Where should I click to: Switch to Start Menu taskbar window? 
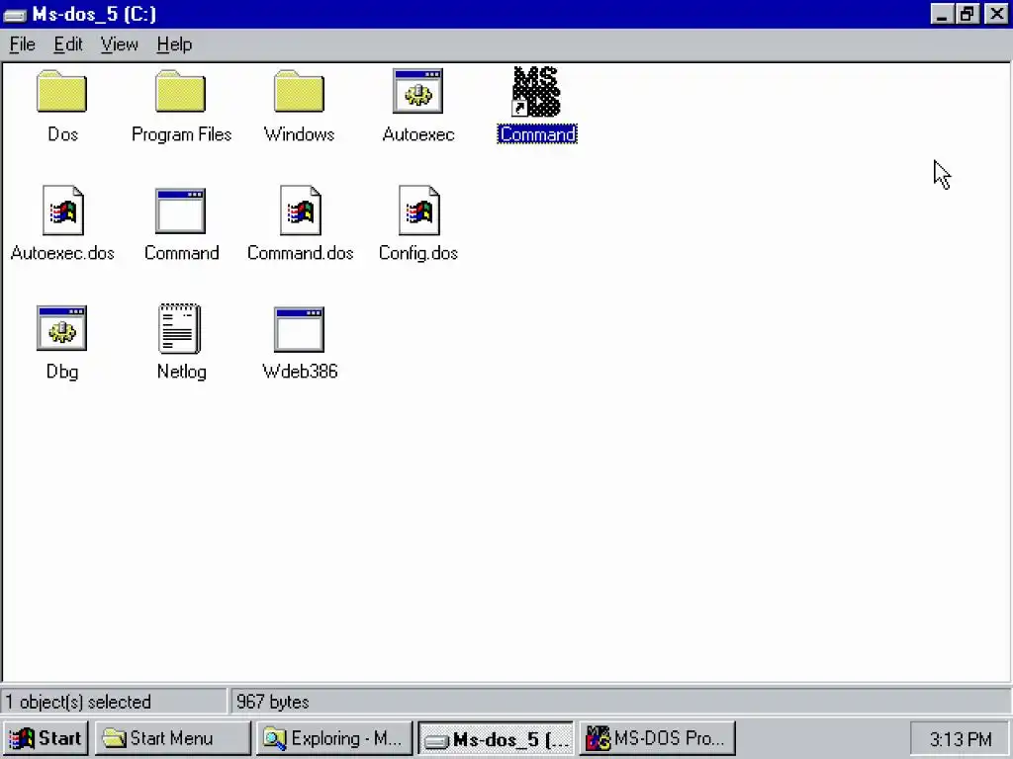tap(172, 738)
